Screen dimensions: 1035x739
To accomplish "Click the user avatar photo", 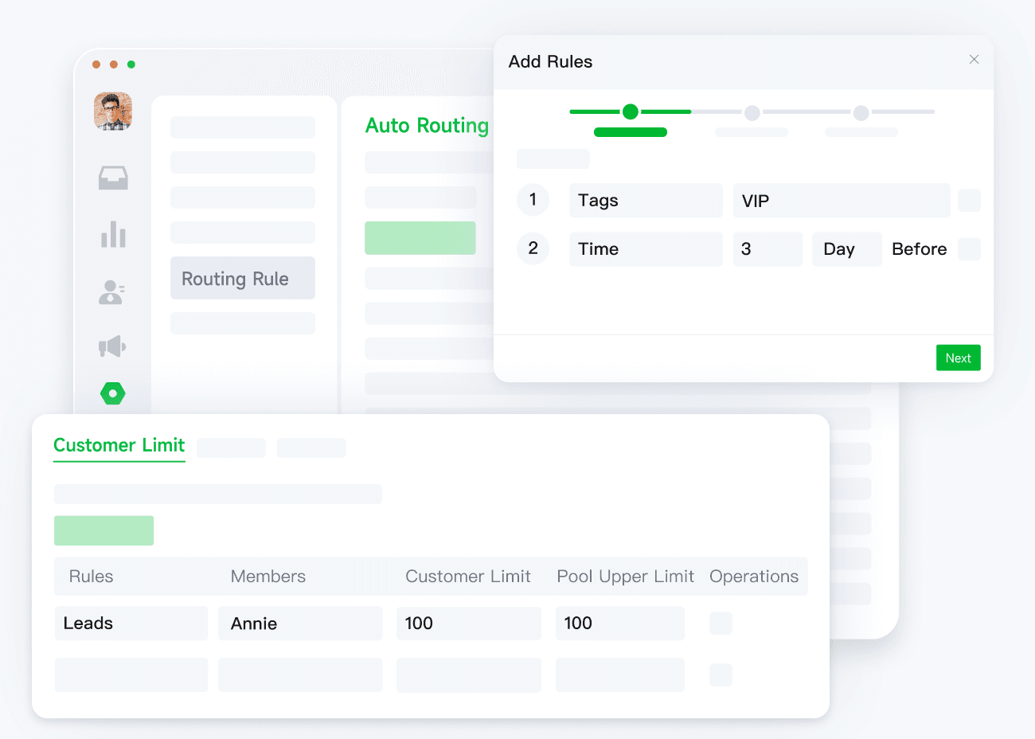I will (113, 111).
